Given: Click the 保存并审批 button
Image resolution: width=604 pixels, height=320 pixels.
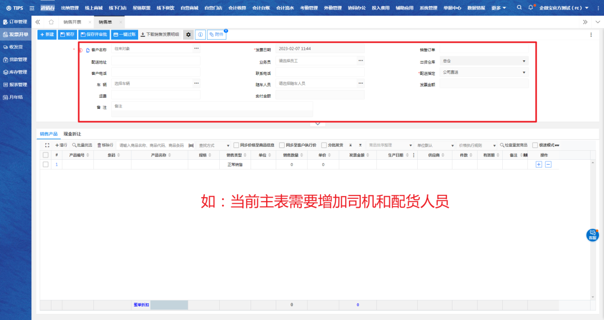Looking at the screenshot, I should 94,35.
